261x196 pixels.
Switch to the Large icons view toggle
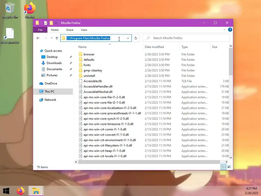click(x=229, y=167)
